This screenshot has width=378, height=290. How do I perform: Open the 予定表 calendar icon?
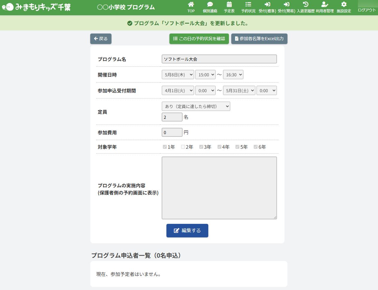pyautogui.click(x=229, y=4)
